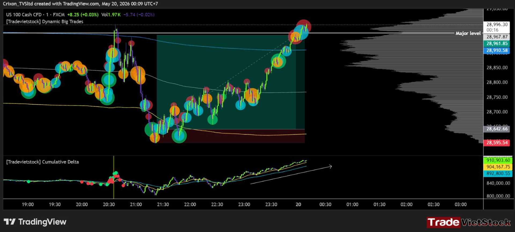Click the 840,000.00 delta scale tick
Viewport: 515px width, 232px height.
point(498,183)
